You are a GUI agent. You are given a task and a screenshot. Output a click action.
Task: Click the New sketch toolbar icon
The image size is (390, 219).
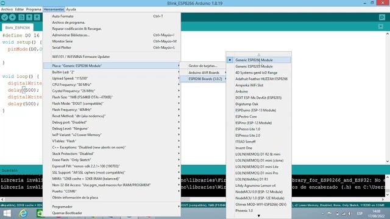click(22, 17)
